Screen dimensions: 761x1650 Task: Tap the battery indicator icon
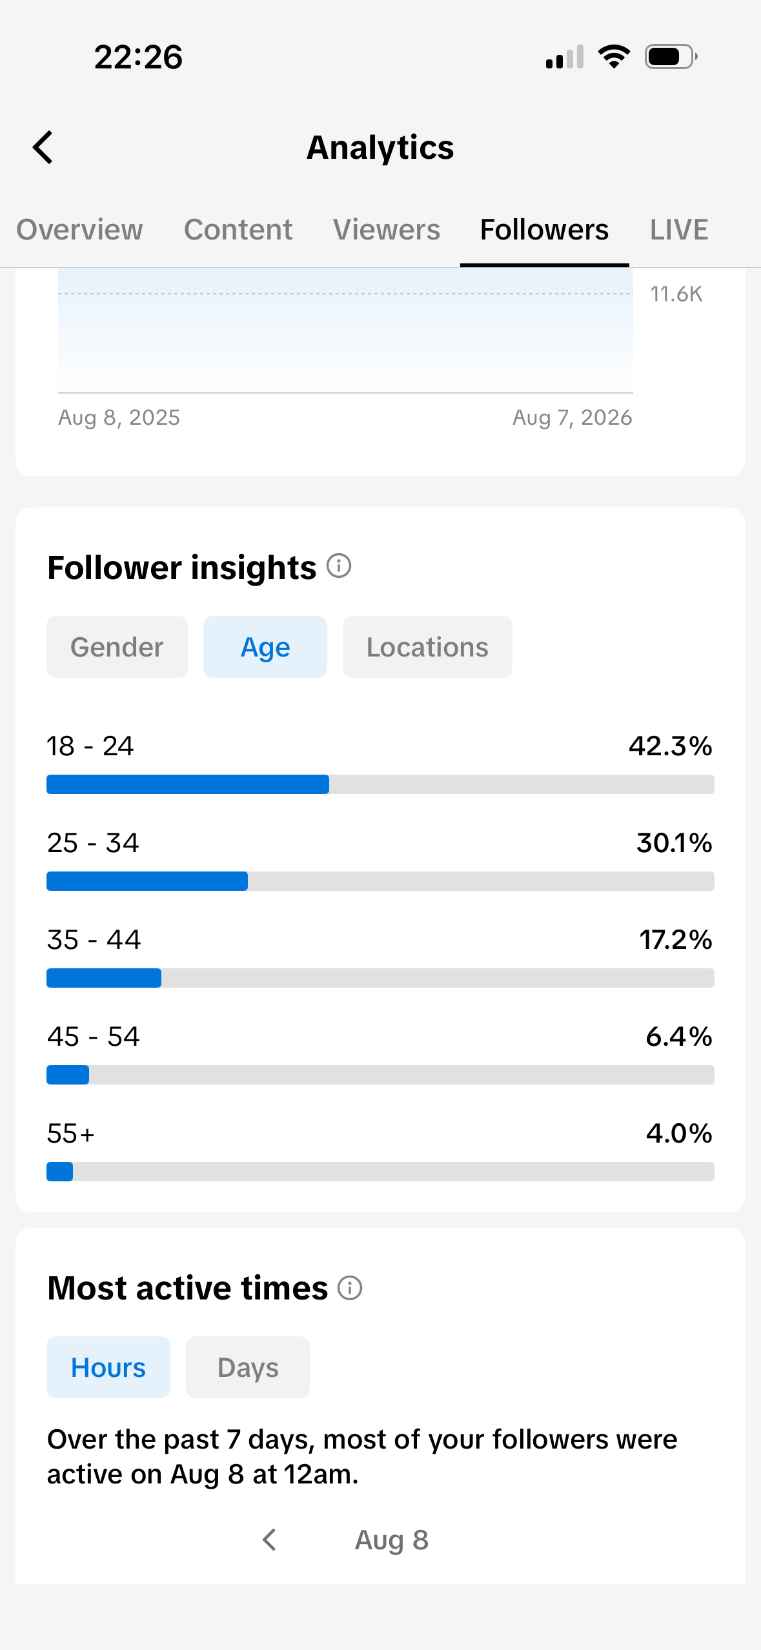tap(671, 57)
